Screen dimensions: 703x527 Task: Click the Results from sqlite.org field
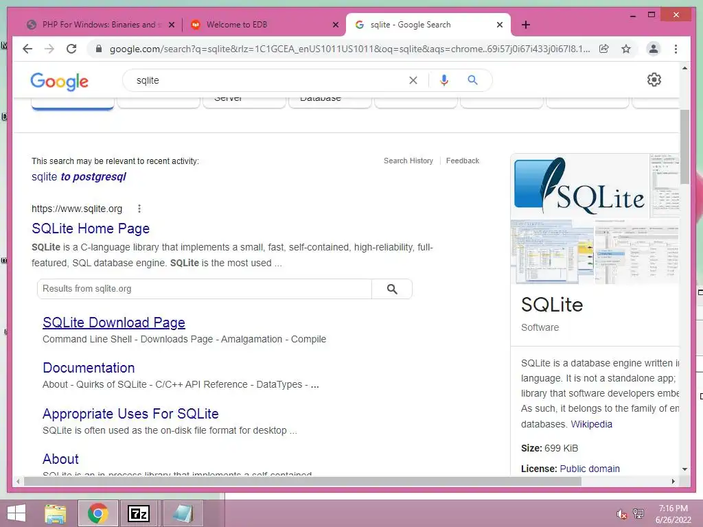[x=205, y=289]
